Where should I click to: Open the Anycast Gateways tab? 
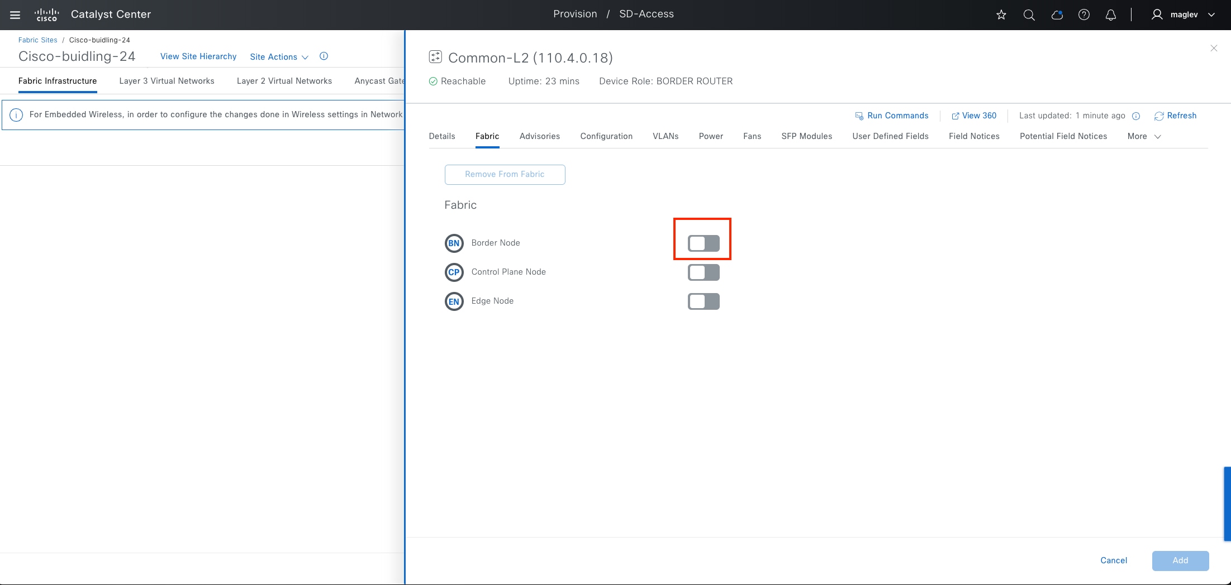[x=379, y=81]
